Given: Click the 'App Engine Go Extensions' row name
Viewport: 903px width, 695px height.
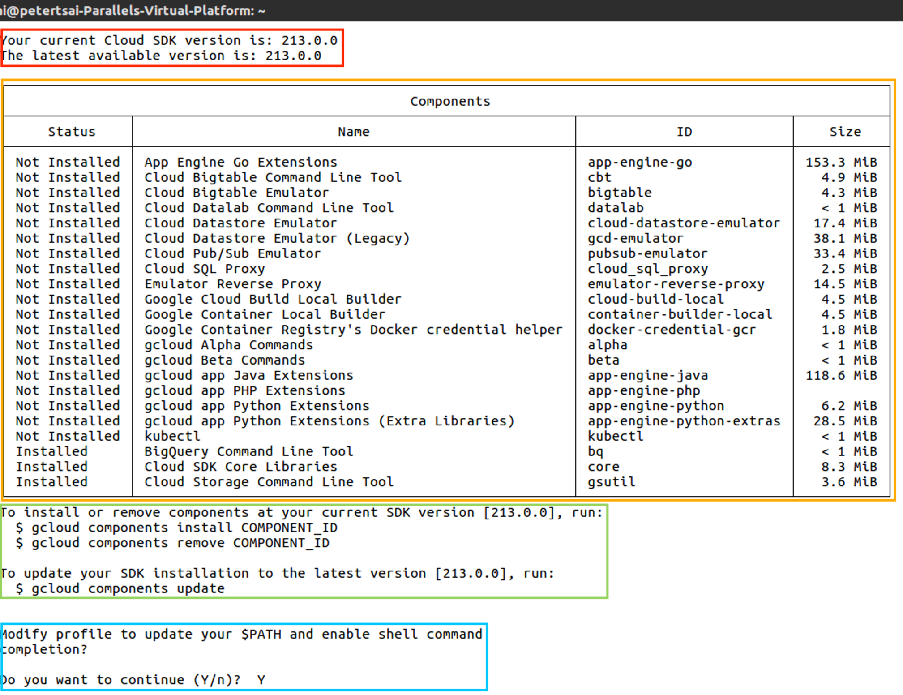Looking at the screenshot, I should pos(240,162).
